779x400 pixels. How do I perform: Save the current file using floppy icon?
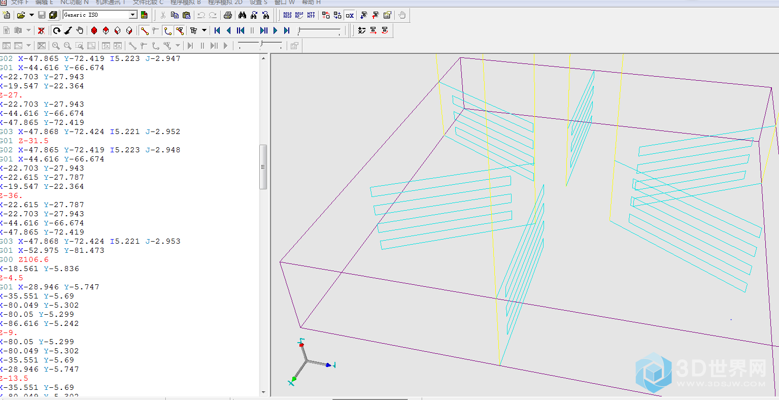[42, 15]
